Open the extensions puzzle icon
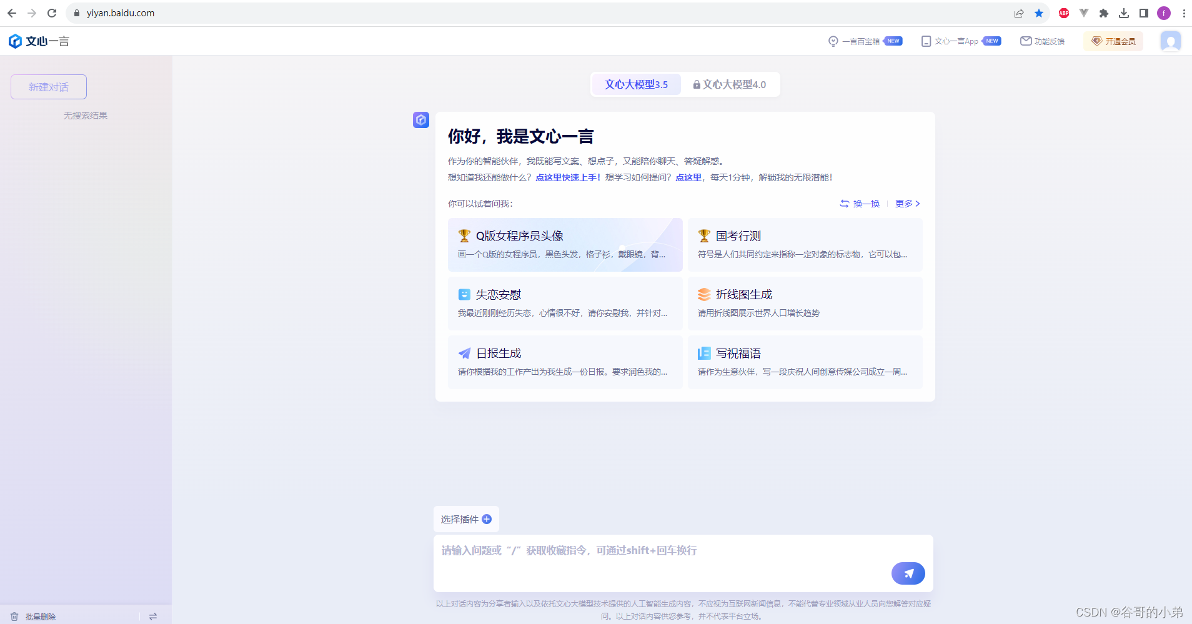 (1104, 13)
